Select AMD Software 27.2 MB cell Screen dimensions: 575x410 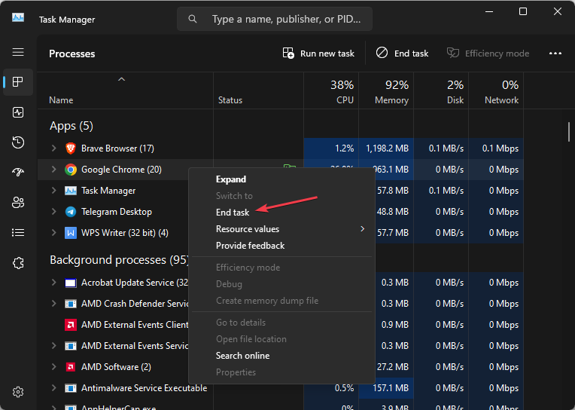click(x=393, y=367)
